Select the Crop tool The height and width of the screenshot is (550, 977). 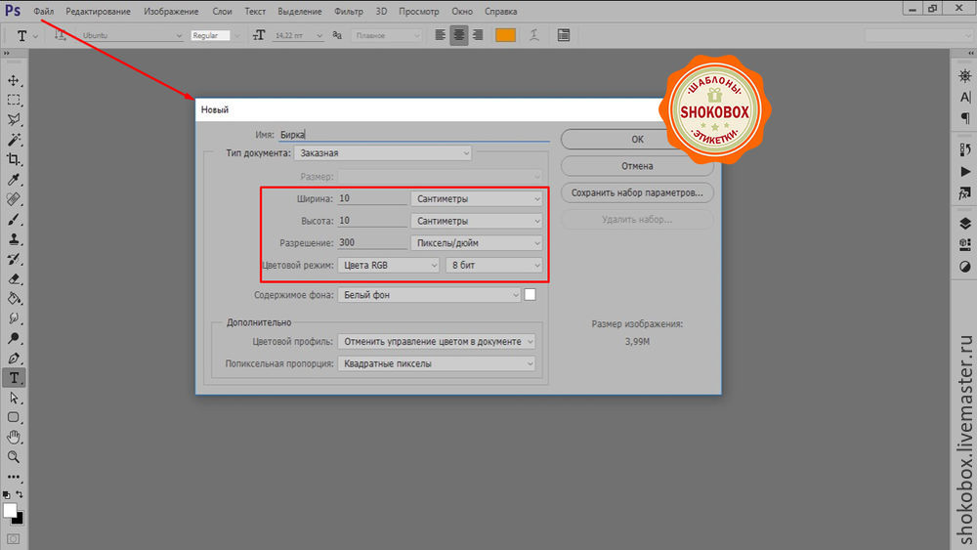coord(14,159)
